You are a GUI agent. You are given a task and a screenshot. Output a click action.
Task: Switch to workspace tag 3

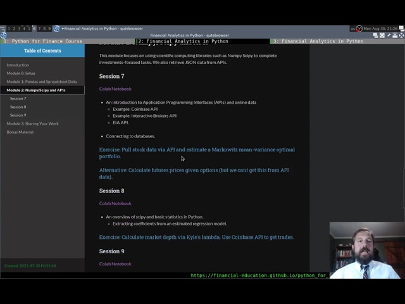coord(19,28)
